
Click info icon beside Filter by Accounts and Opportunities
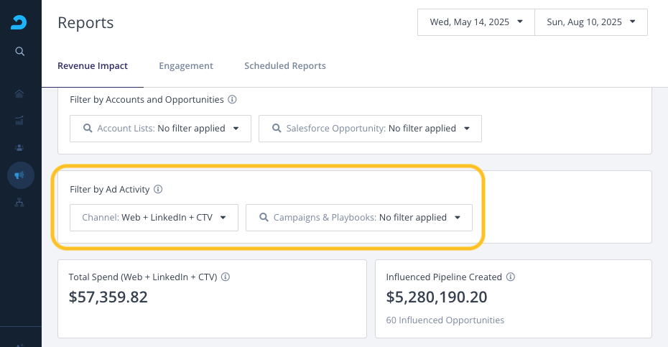click(232, 100)
